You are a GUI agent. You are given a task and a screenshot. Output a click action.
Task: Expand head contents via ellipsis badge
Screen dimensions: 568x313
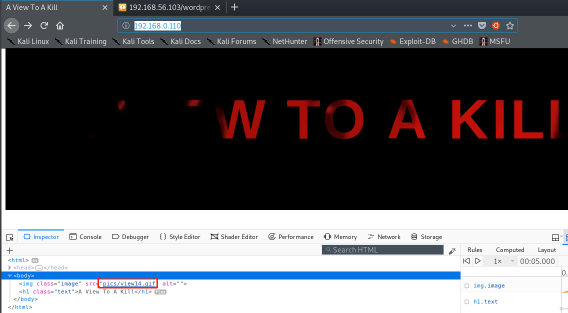[39, 268]
